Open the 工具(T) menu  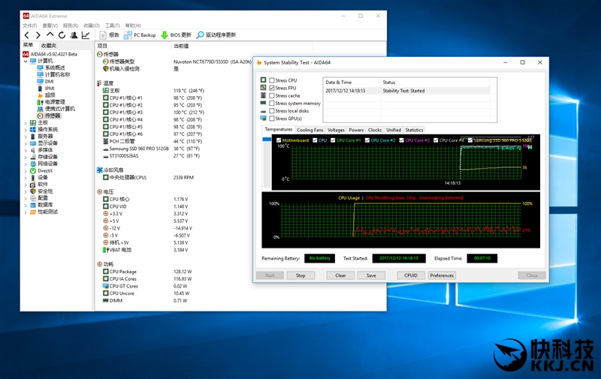click(112, 26)
